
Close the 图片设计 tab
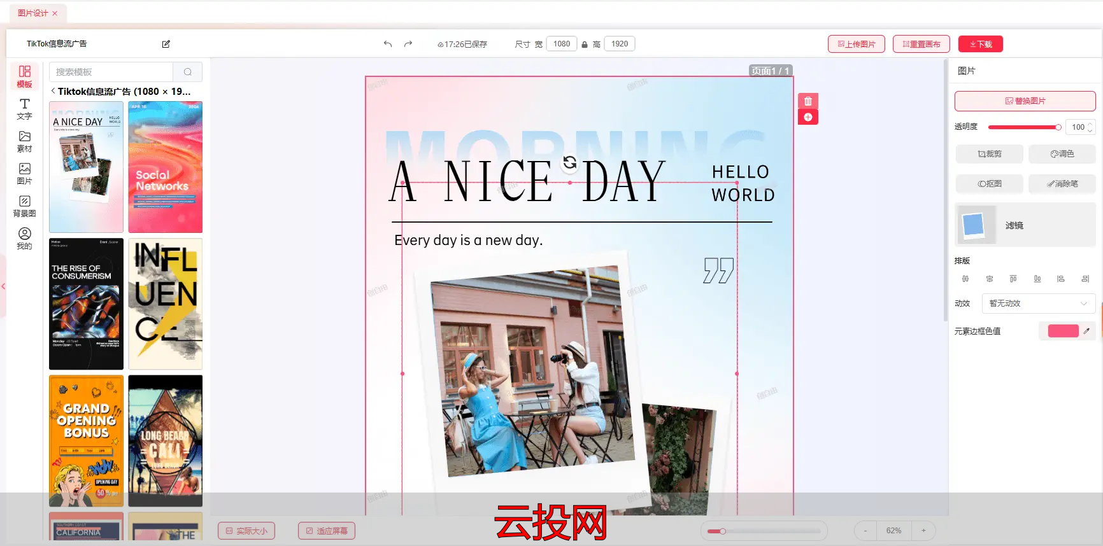click(55, 13)
